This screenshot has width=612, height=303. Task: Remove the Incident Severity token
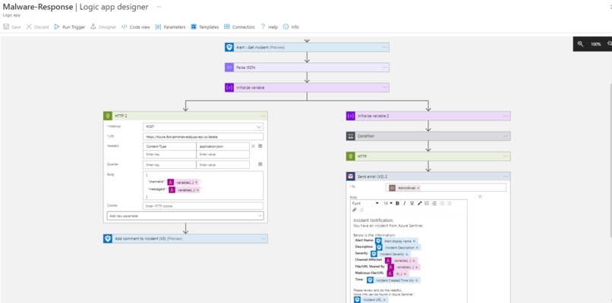[x=406, y=255]
